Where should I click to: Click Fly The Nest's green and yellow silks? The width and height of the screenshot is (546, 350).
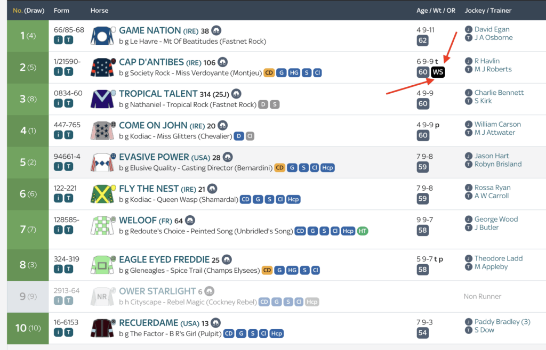point(102,194)
